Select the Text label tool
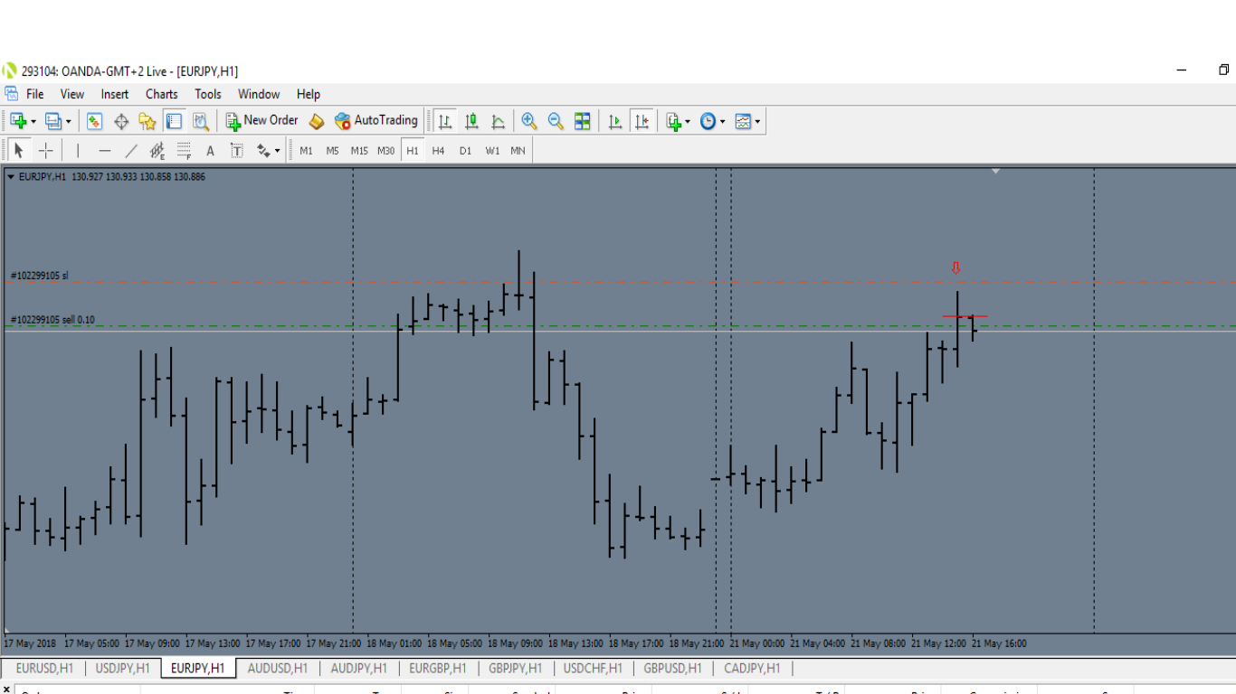 pos(210,151)
